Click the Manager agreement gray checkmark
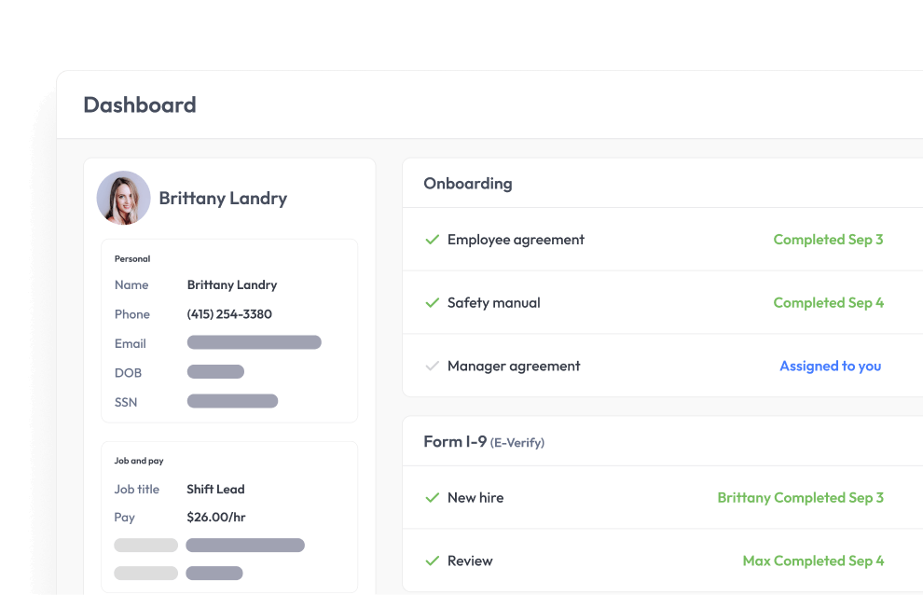The image size is (923, 595). pos(432,366)
